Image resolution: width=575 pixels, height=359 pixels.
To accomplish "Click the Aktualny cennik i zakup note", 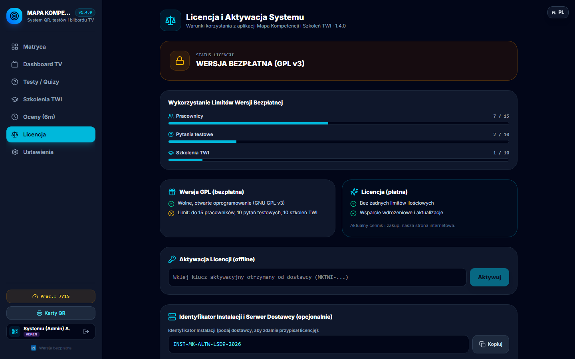I will [402, 226].
